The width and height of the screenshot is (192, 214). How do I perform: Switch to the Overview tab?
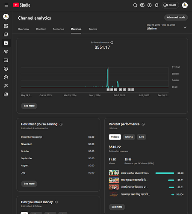click(24, 29)
